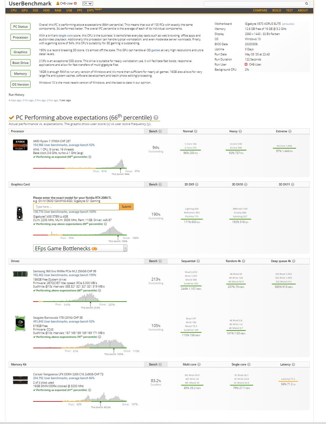Open help icon after 41st percentile text

[x=90, y=390]
